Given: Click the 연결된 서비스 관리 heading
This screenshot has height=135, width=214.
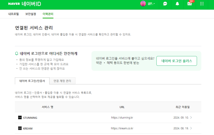Looking at the screenshot, I should click(34, 28).
